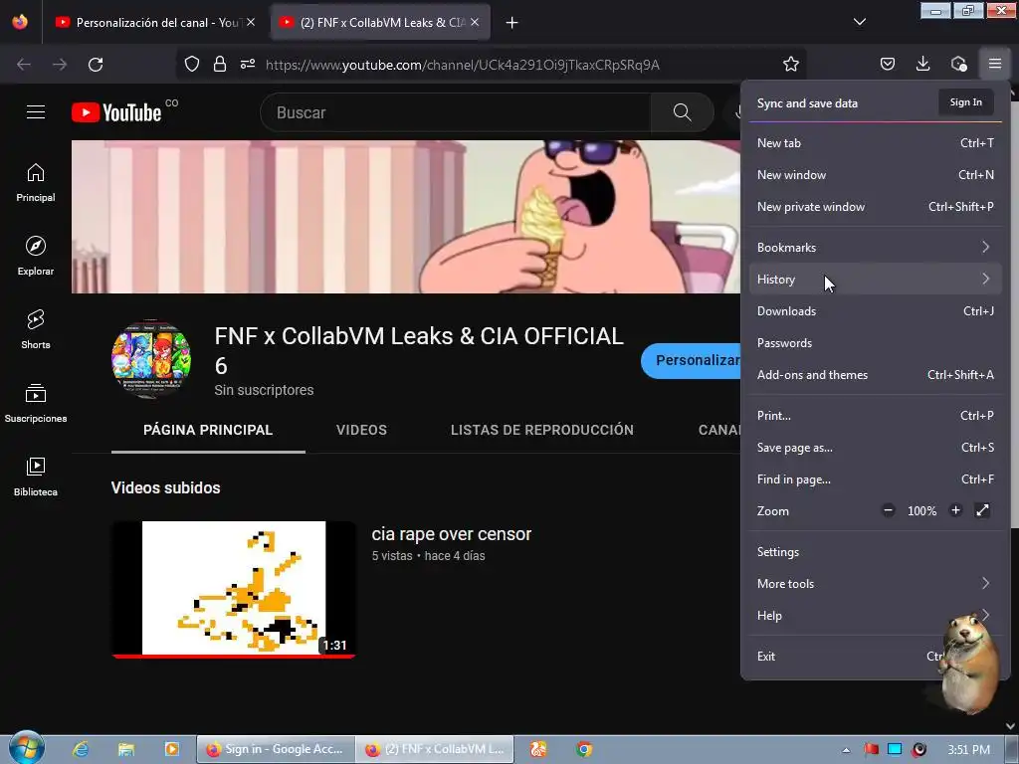Open Explorar in YouTube sidebar
Viewport: 1019px width, 764px height.
click(36, 256)
